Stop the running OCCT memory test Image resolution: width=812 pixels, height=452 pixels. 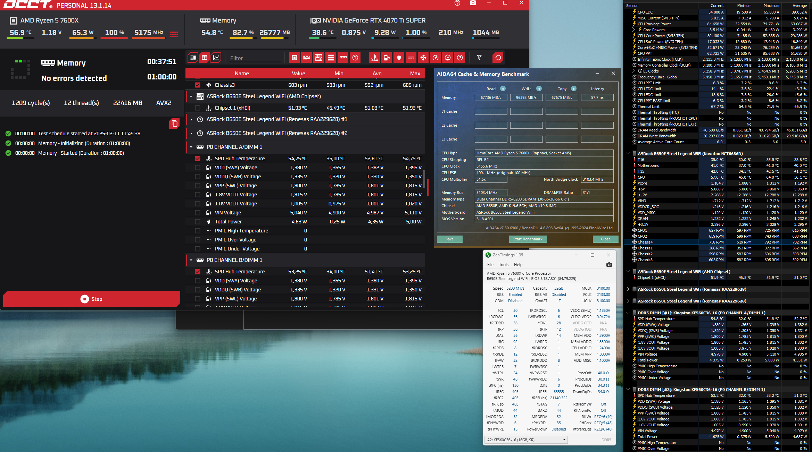(x=92, y=299)
